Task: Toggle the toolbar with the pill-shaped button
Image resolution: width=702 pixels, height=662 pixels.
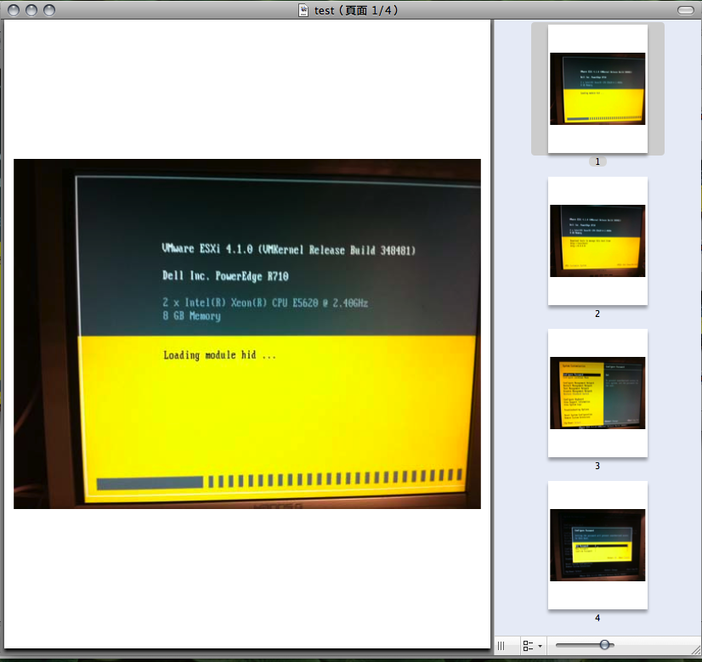Action: pyautogui.click(x=686, y=10)
